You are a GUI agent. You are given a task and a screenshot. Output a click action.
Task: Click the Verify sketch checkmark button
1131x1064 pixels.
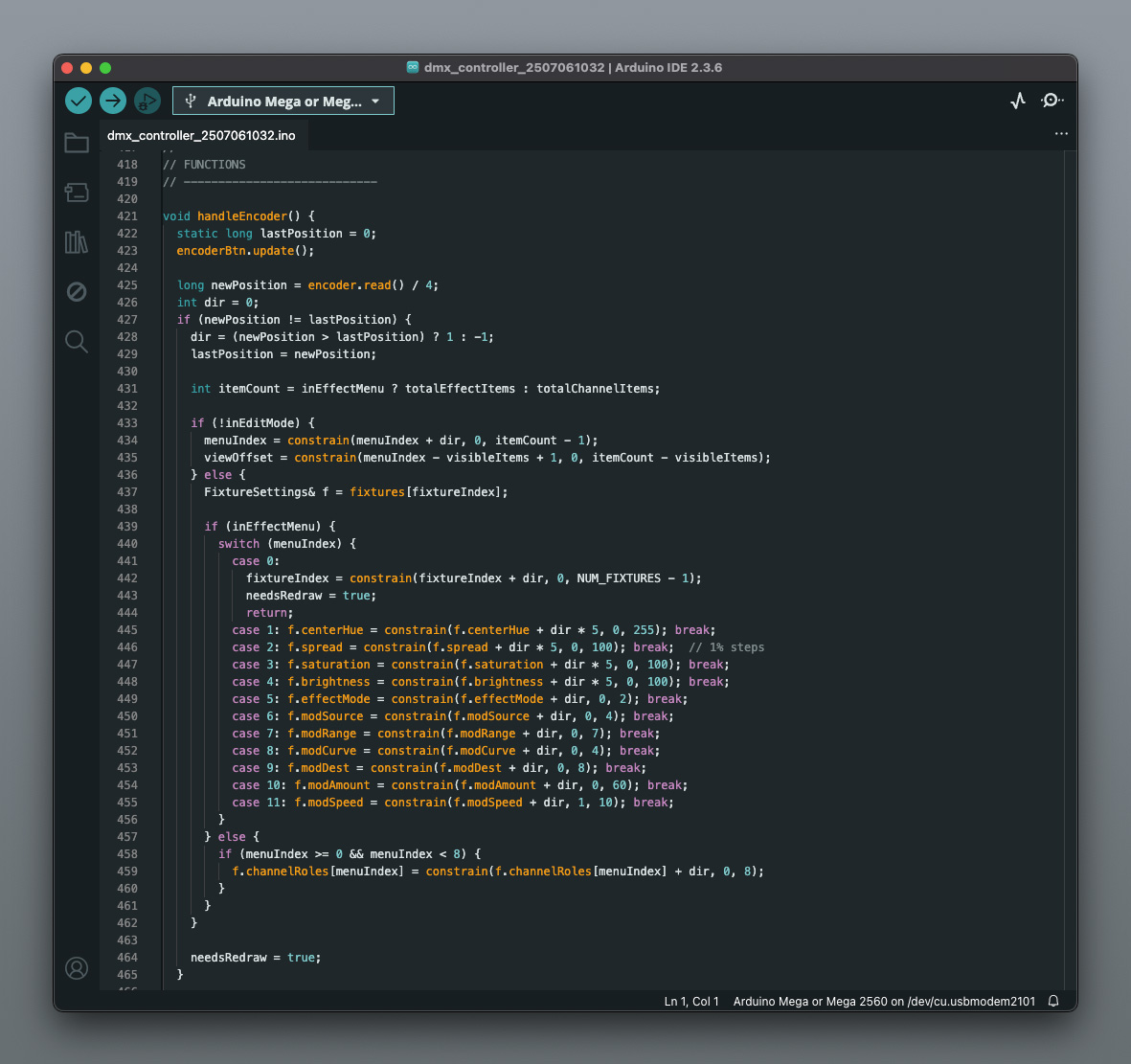tap(79, 101)
